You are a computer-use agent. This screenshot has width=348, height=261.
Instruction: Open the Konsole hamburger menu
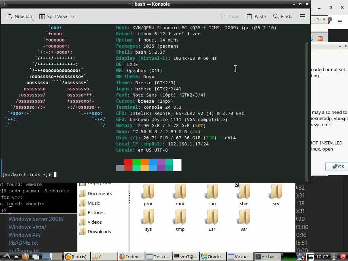coord(302,16)
